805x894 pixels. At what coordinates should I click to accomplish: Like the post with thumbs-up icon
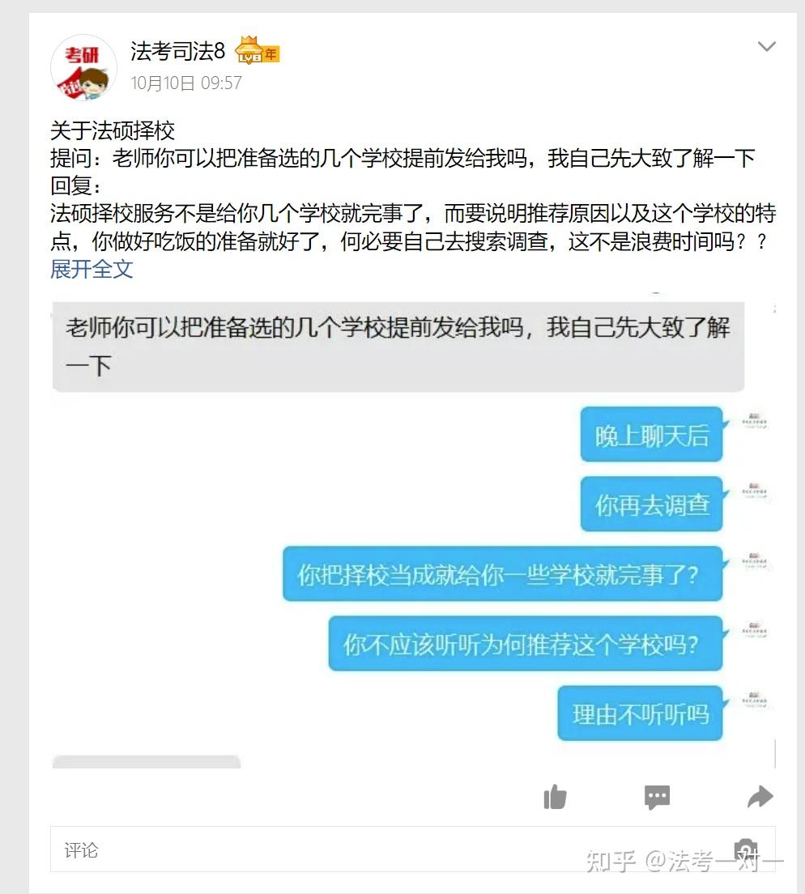point(555,797)
